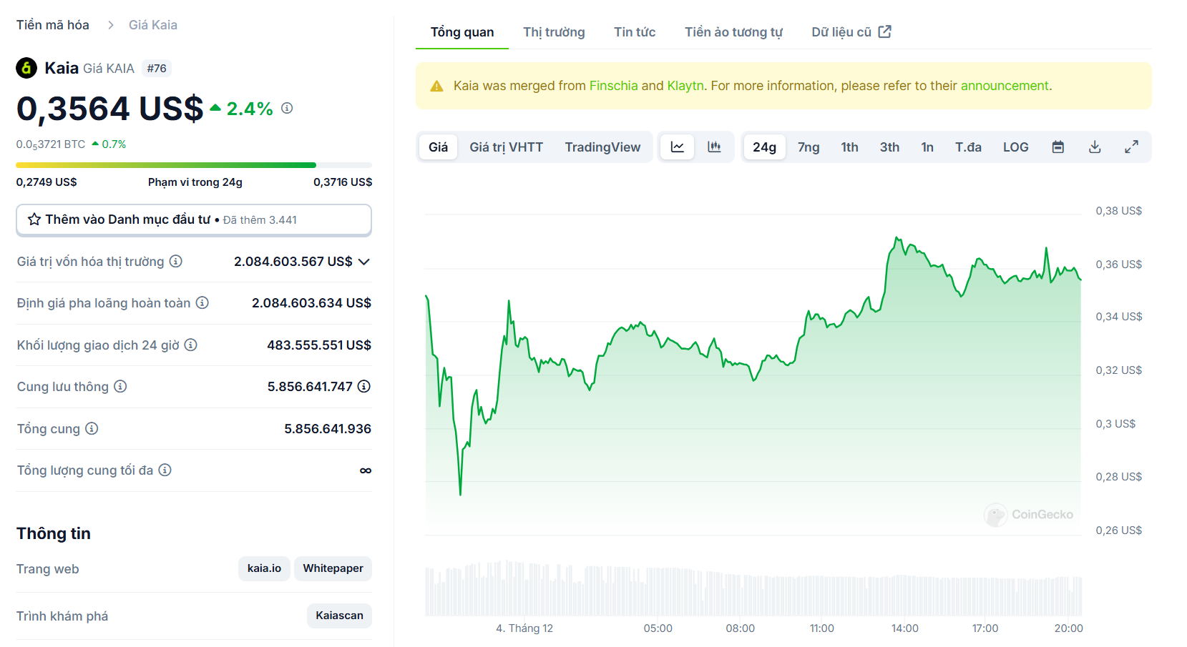Toggle LOG scale on chart
The image size is (1187, 647).
pos(1015,147)
